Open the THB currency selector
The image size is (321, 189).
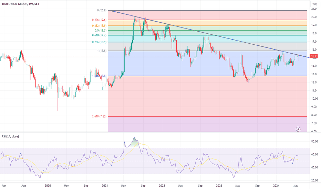pos(315,4)
